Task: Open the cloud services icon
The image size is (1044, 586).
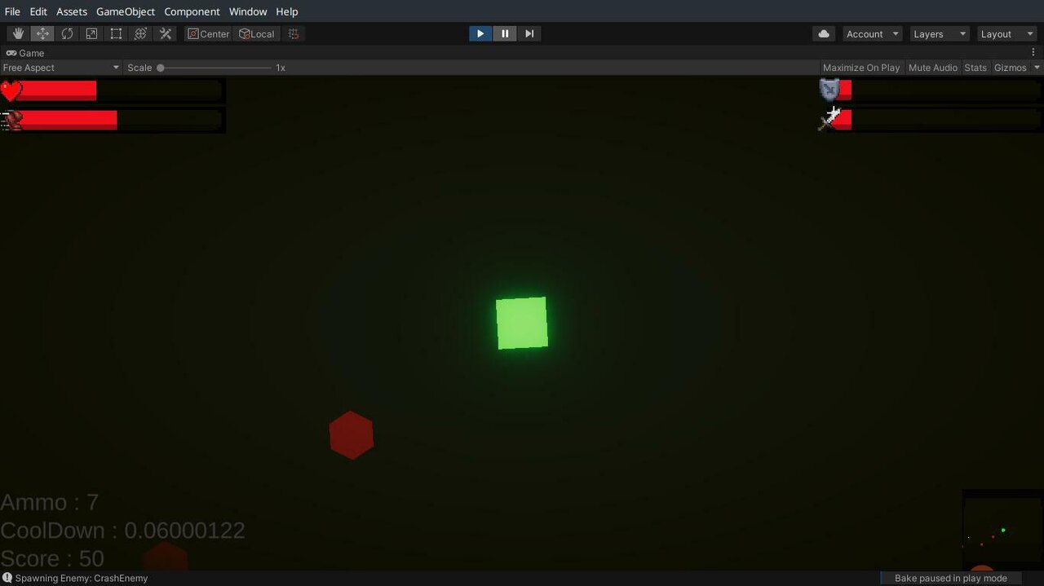Action: [824, 33]
